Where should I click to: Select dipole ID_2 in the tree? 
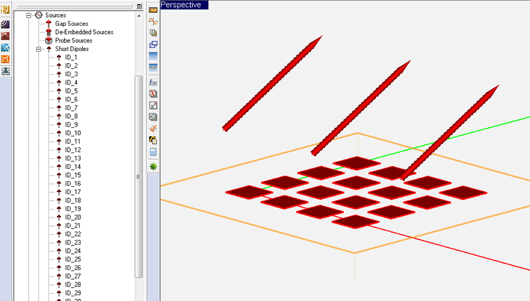72,66
